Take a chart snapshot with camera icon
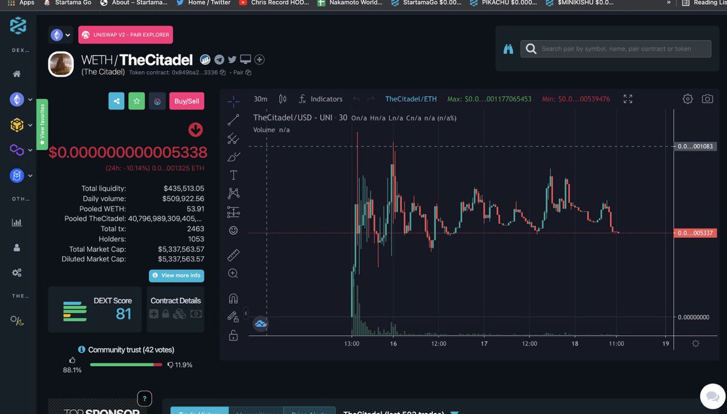This screenshot has width=727, height=414. (x=707, y=99)
